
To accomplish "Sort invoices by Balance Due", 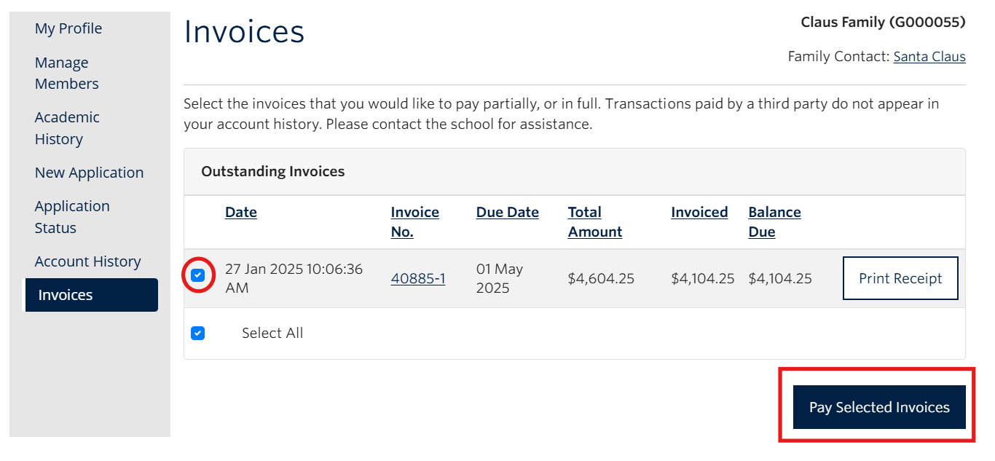I will pyautogui.click(x=774, y=221).
